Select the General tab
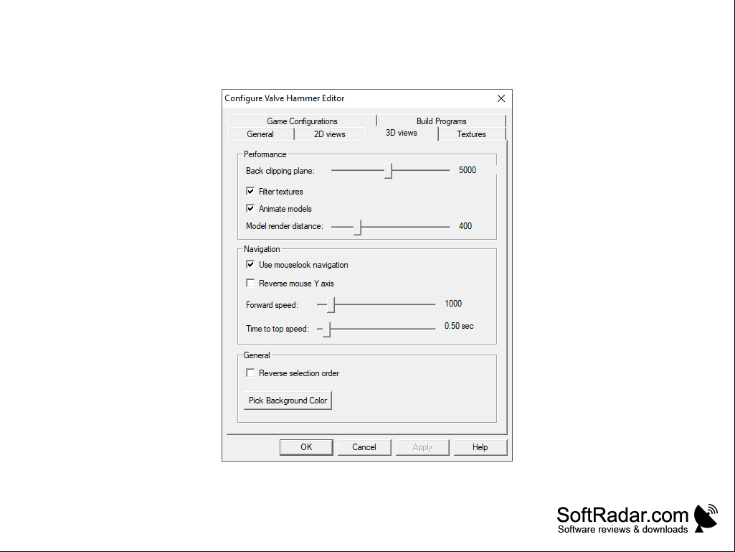 [260, 134]
